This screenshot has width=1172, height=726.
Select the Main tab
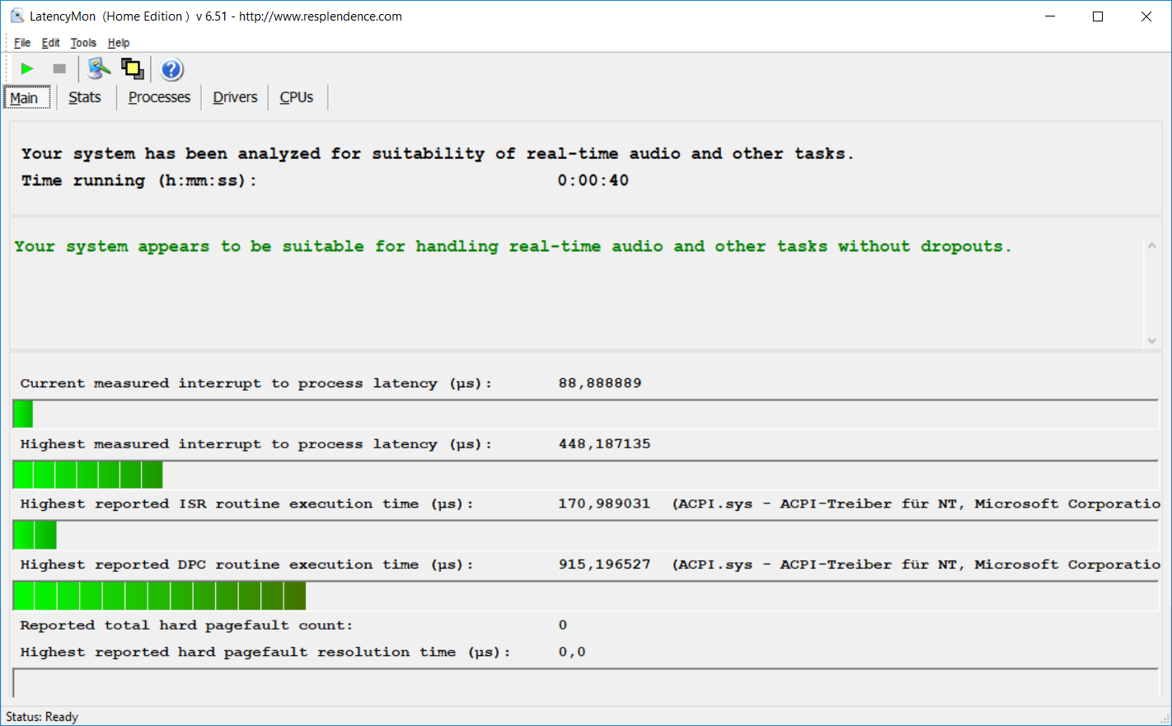[26, 97]
